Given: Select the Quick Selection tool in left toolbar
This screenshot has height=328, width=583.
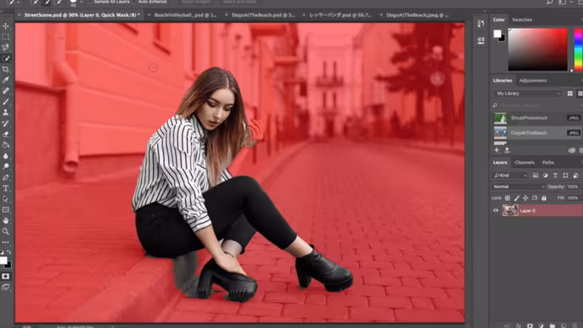Looking at the screenshot, I should point(5,58).
